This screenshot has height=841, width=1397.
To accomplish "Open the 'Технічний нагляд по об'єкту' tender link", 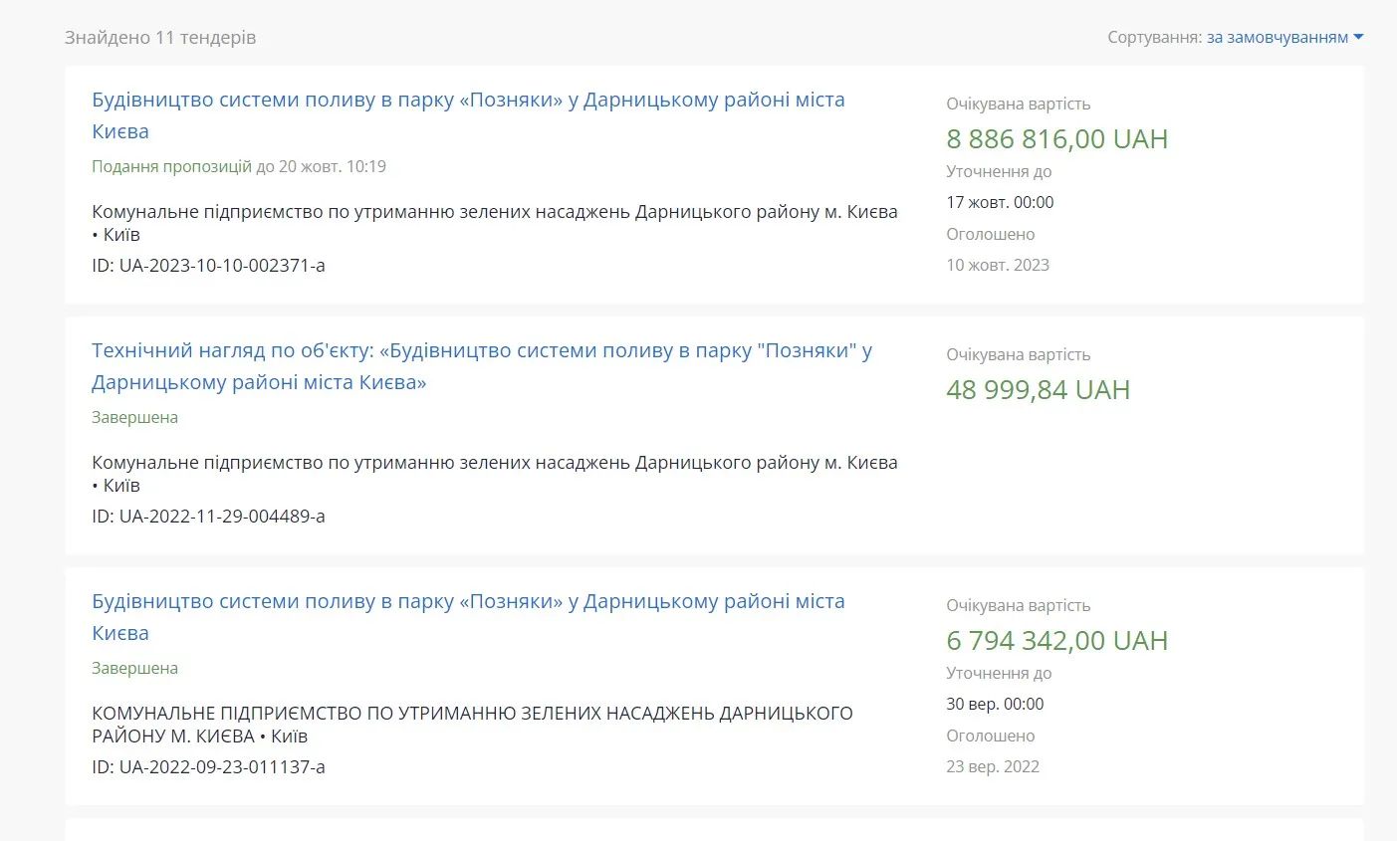I will (x=481, y=351).
